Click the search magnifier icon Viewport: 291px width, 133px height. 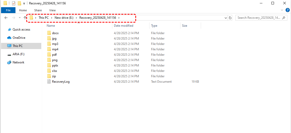(284, 18)
